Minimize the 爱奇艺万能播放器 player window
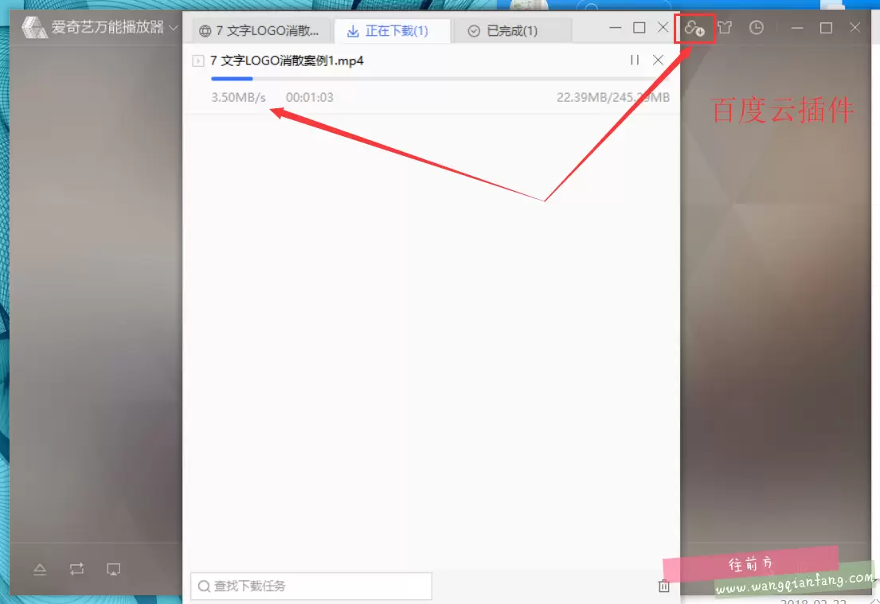This screenshot has height=604, width=880. [x=797, y=28]
